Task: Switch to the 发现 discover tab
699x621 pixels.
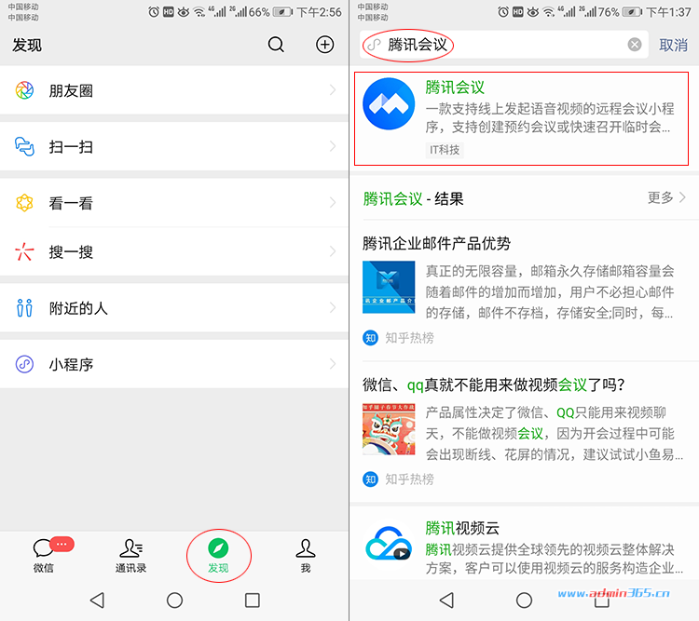Action: [218, 556]
